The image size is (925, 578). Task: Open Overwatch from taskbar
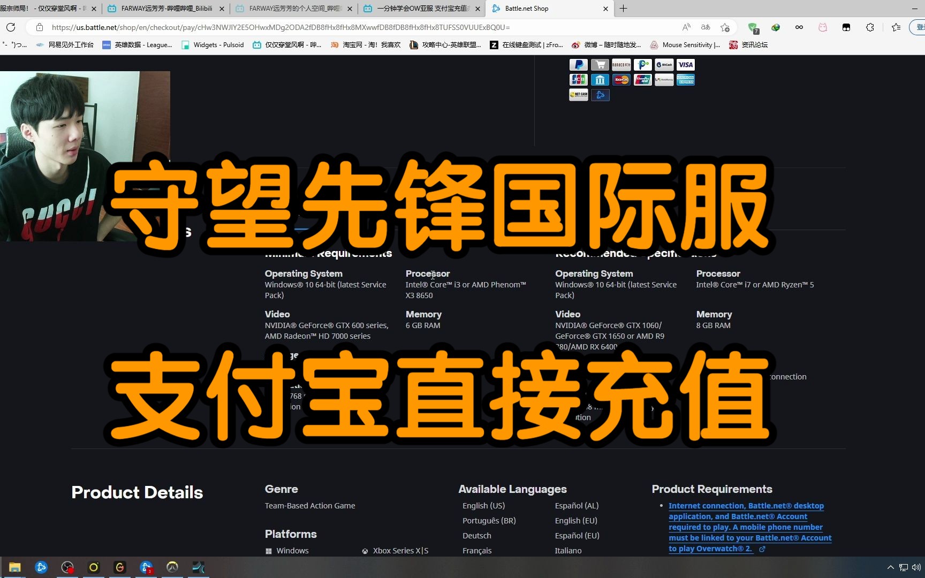click(x=172, y=567)
